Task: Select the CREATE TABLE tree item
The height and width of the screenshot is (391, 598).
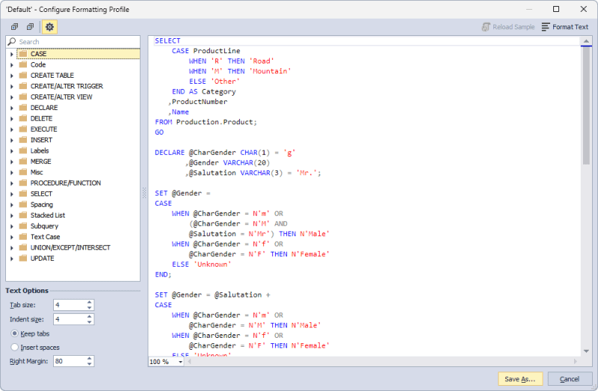Action: pos(52,76)
